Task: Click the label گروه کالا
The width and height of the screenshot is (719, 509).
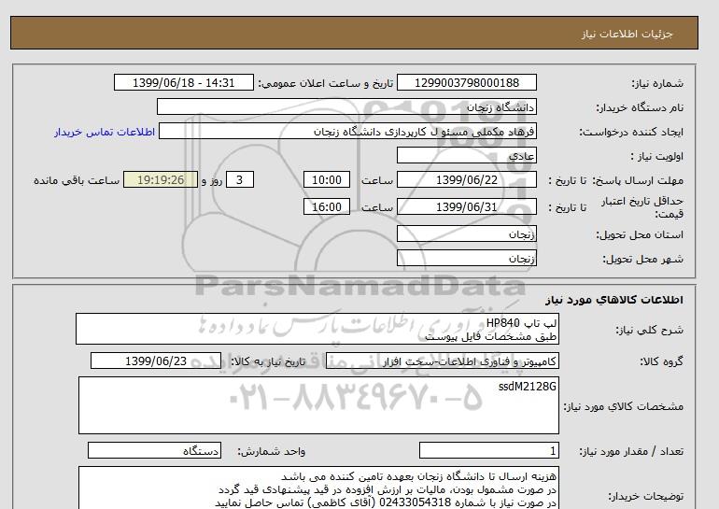Action: tap(662, 361)
